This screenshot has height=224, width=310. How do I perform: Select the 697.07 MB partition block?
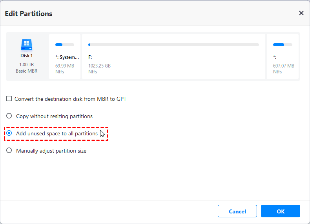283,57
